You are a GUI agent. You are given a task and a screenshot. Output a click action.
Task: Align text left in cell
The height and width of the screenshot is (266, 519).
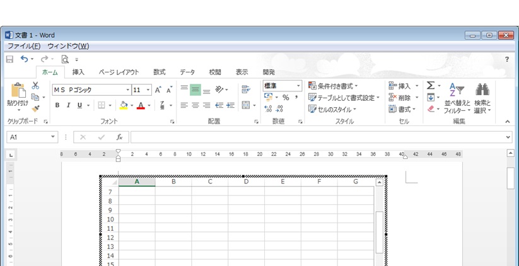(184, 105)
